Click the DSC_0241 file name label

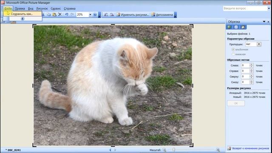[x=14, y=150]
